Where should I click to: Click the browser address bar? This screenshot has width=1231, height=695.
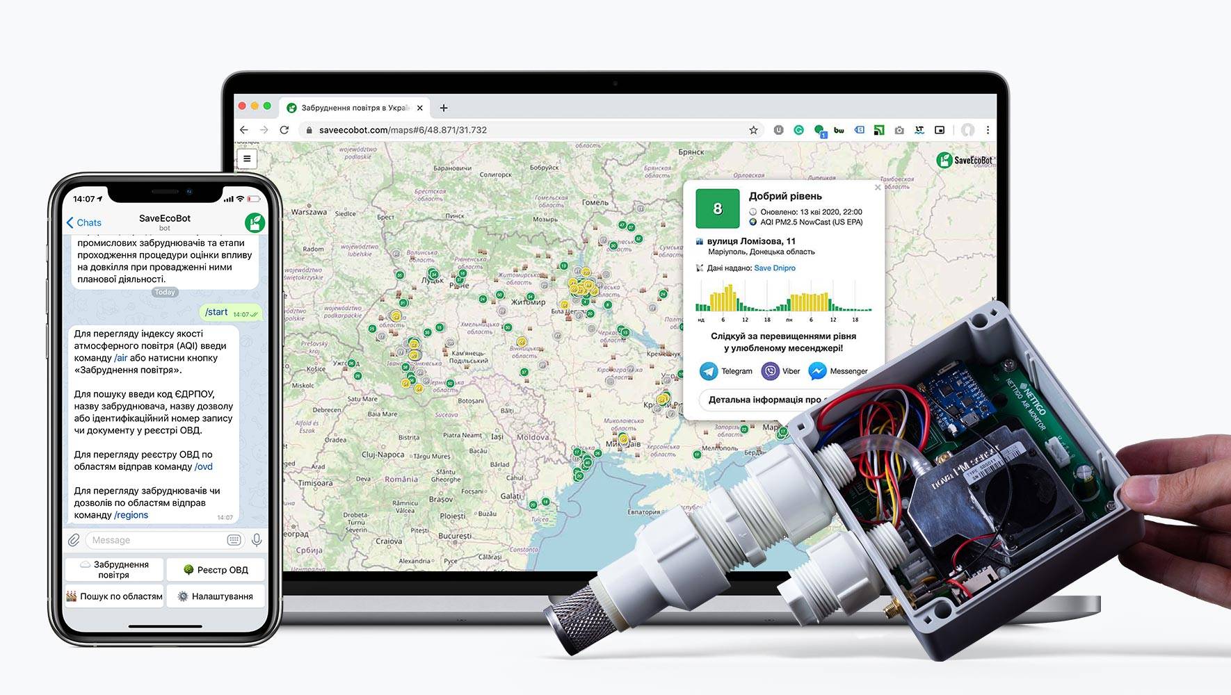[529, 130]
